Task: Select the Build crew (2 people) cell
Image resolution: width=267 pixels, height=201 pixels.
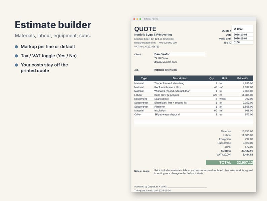Action: tap(166, 95)
